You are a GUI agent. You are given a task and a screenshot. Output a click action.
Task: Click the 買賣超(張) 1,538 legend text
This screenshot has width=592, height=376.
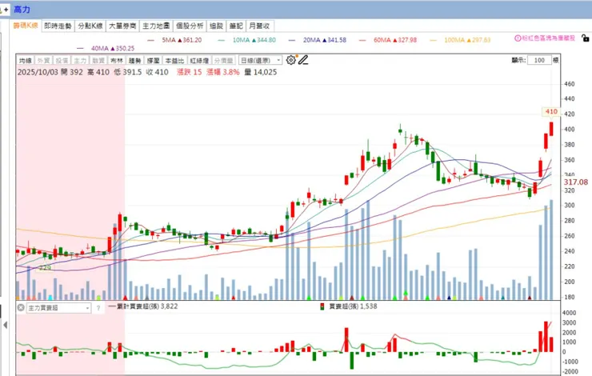click(353, 306)
